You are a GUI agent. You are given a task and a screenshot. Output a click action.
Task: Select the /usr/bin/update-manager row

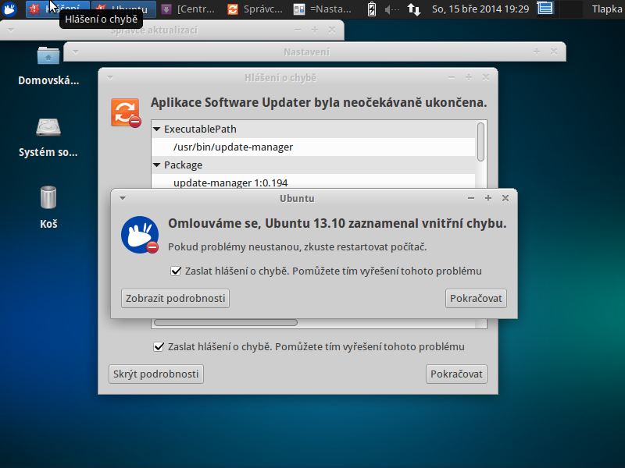pyautogui.click(x=313, y=147)
